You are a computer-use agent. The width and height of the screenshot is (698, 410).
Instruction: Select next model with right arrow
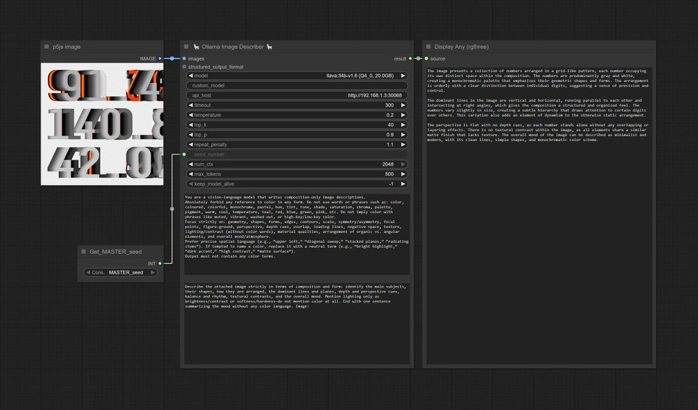(403, 76)
